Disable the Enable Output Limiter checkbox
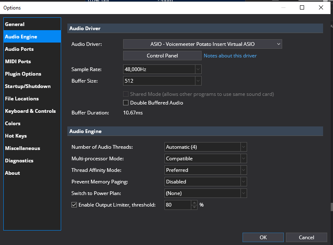 pos(74,205)
